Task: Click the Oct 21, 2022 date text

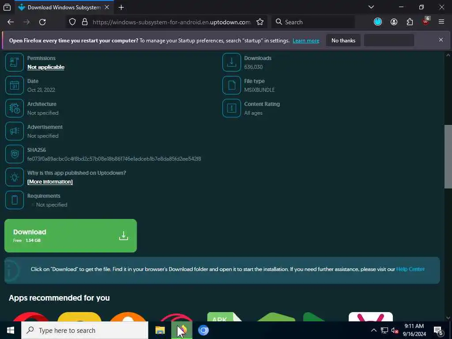Action: tap(41, 90)
